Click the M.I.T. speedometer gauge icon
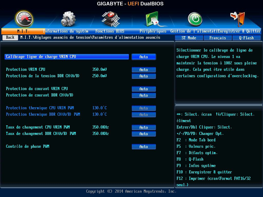The width and height of the screenshot is (263, 197). 24,19
